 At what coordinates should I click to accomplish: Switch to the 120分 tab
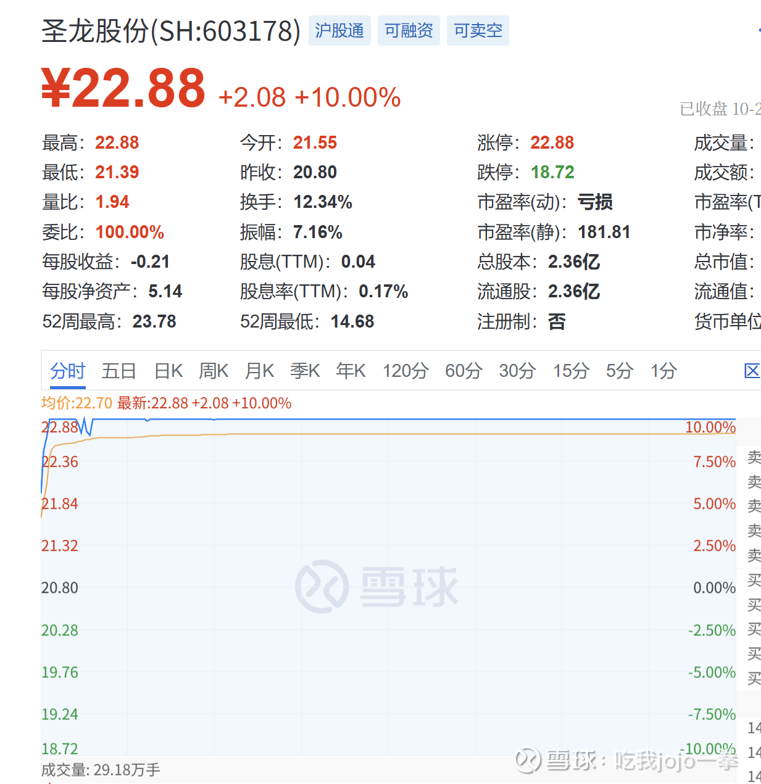point(405,371)
